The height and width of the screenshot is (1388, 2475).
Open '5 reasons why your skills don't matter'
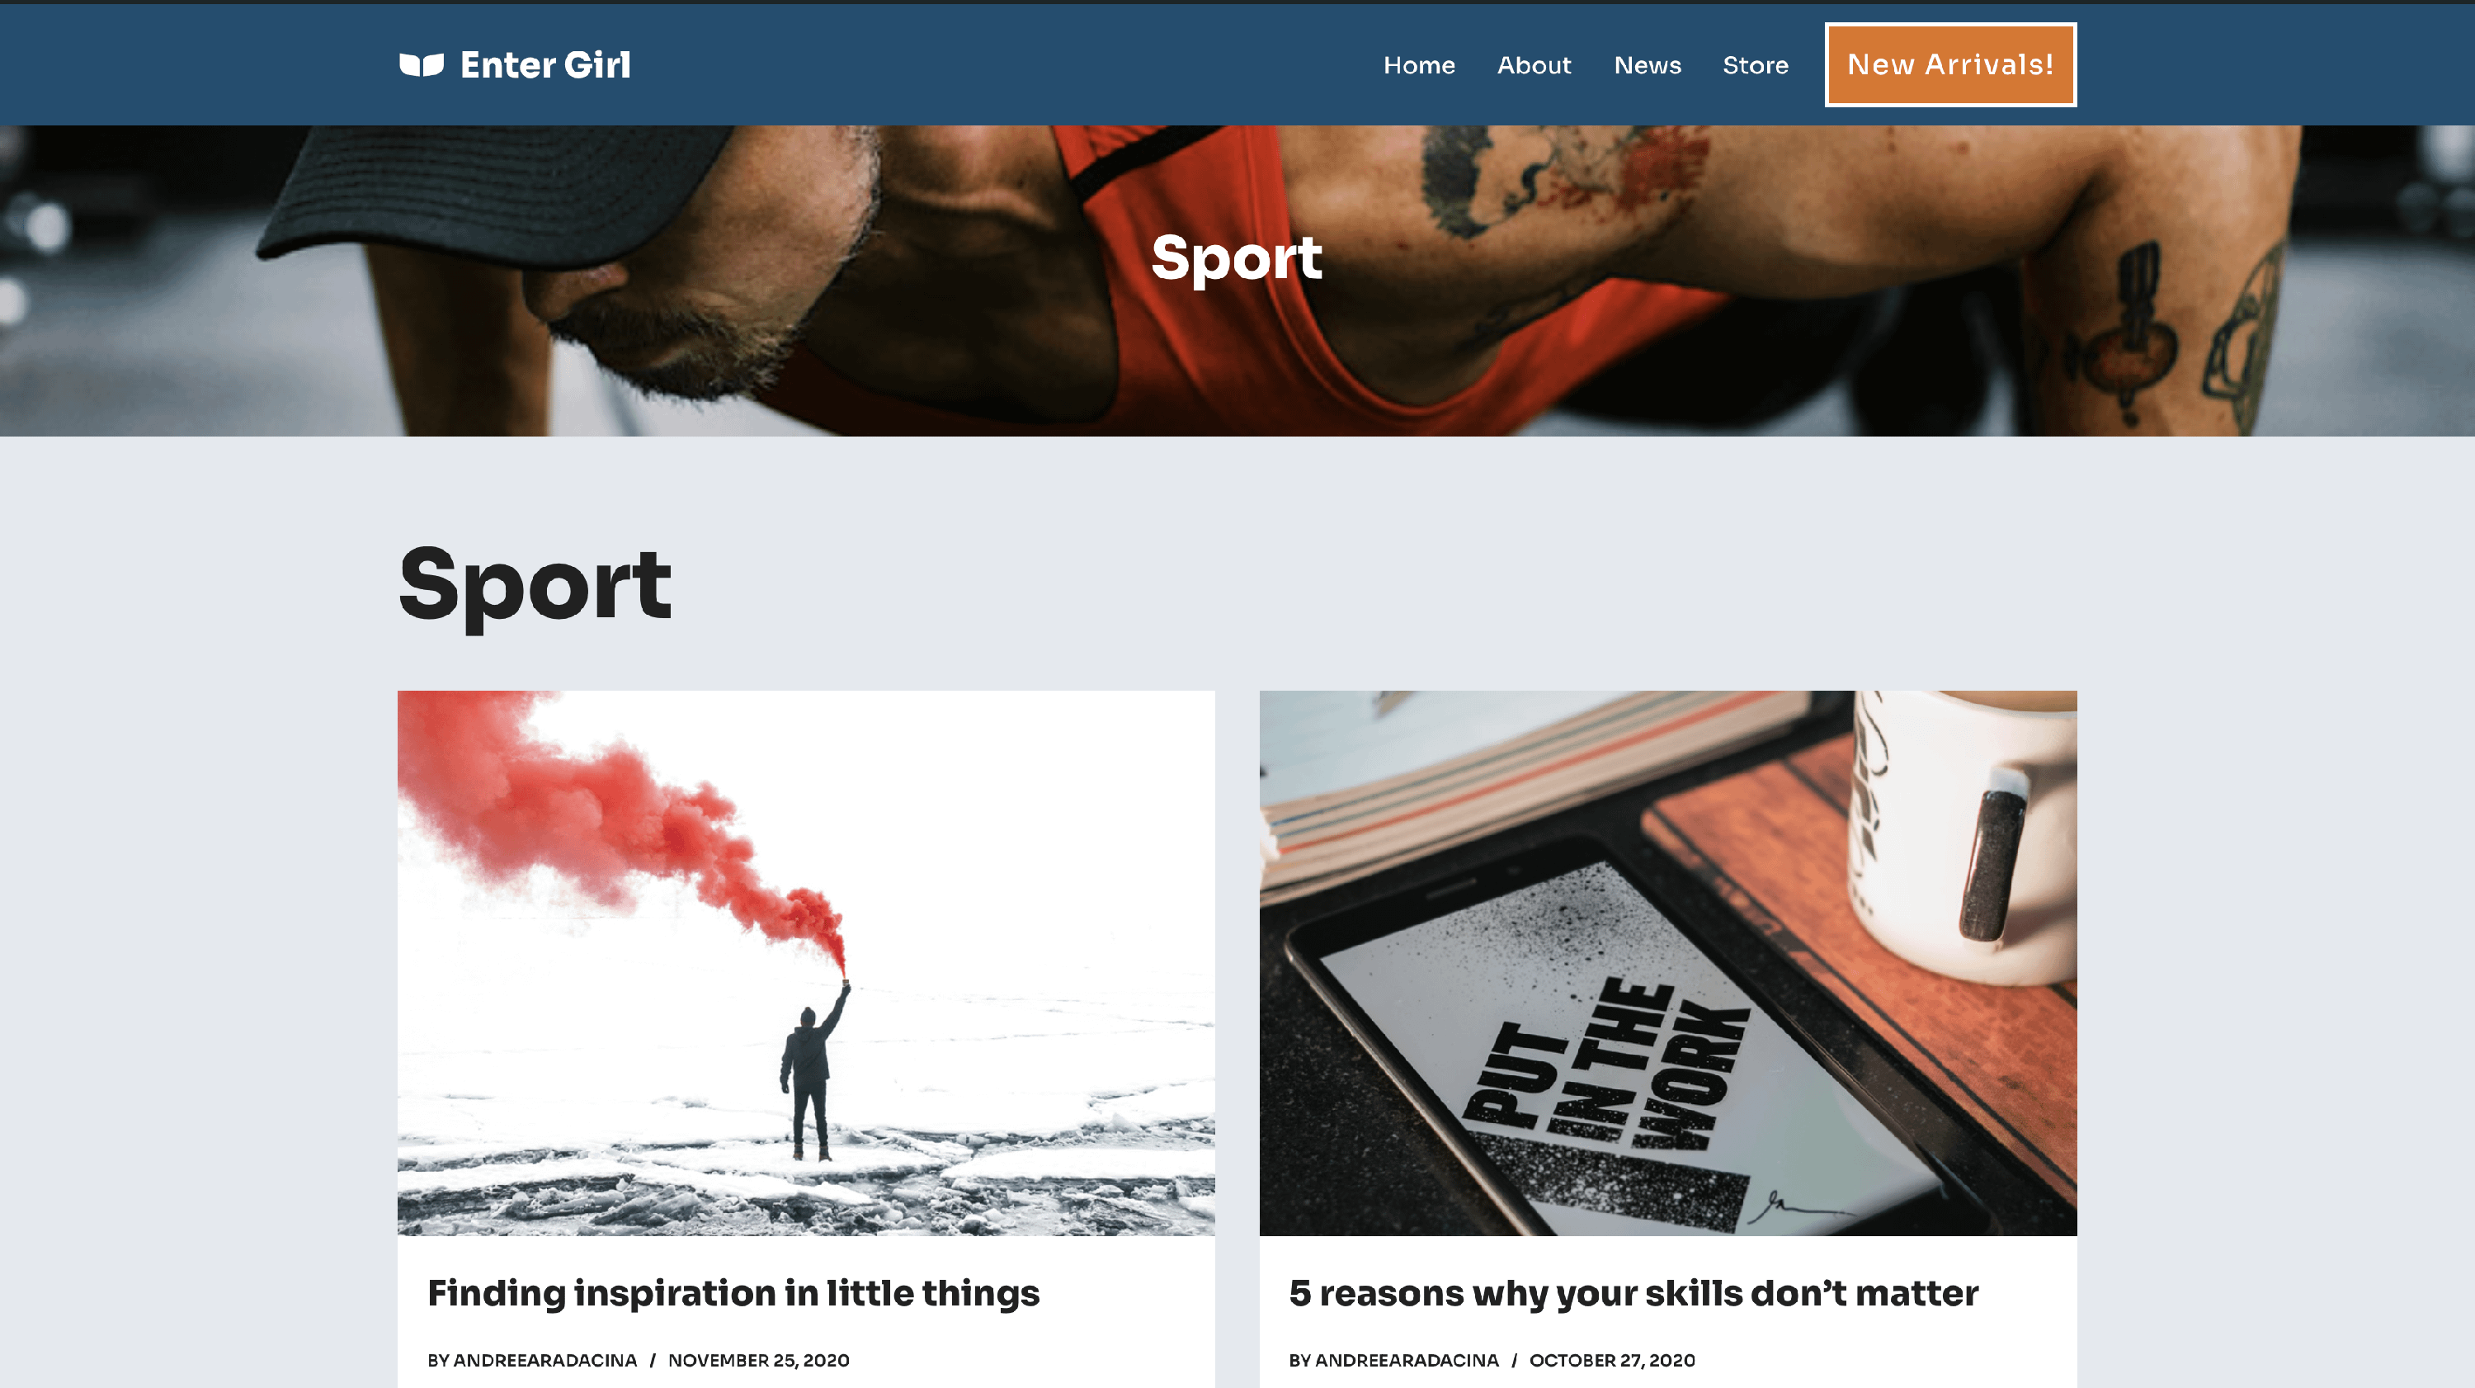tap(1633, 1294)
